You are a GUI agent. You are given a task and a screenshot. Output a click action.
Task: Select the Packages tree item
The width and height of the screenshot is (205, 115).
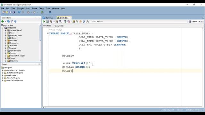coord(13,41)
